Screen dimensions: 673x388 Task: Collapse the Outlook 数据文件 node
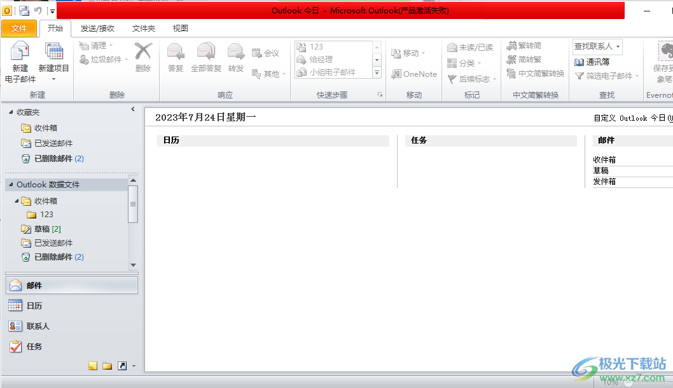coord(11,185)
